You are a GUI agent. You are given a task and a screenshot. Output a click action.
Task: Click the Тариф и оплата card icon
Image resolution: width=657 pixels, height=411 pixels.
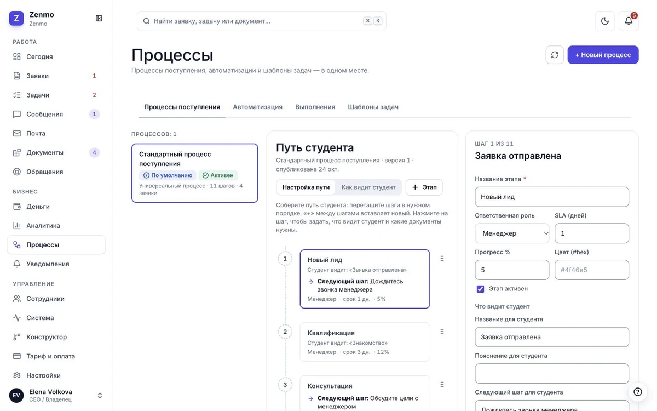click(17, 356)
